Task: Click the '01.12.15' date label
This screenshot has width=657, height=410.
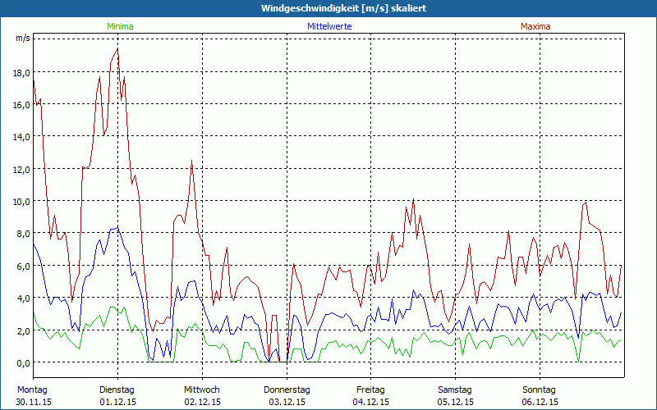Action: pyautogui.click(x=117, y=402)
